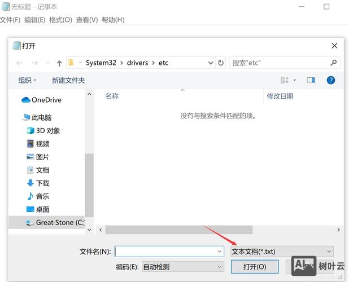Refresh the etc folder listing
The image size is (349, 282).
[x=221, y=63]
